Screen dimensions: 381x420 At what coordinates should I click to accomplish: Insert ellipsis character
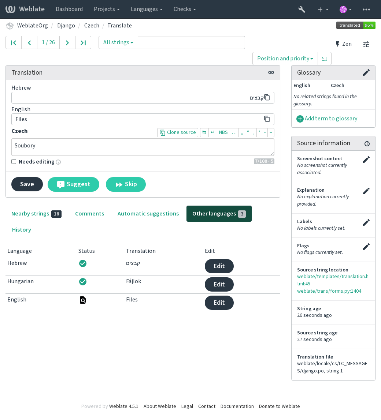click(234, 132)
